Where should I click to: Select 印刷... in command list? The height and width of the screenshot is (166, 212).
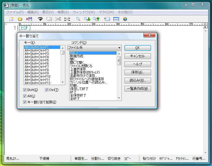coord(93,86)
